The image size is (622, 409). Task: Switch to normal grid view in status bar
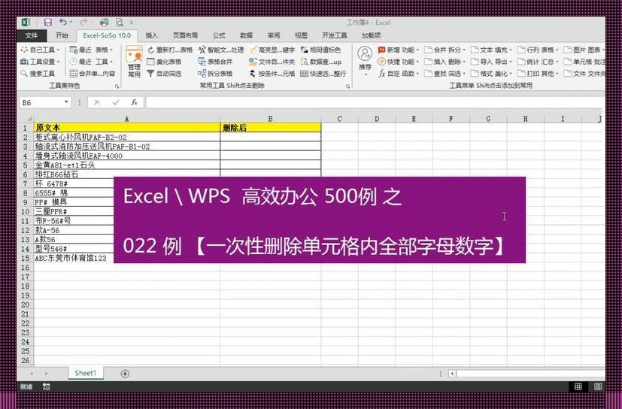(x=578, y=386)
